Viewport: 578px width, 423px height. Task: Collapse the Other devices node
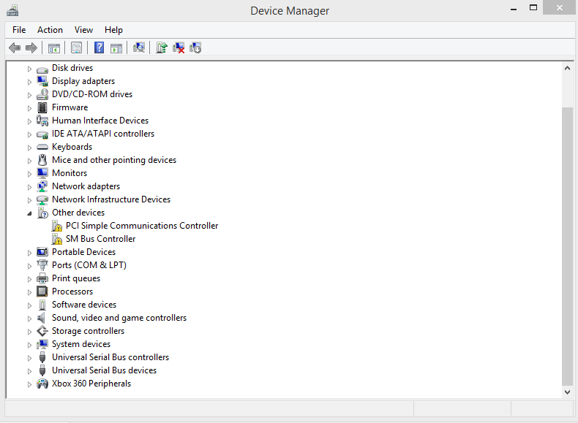(x=29, y=213)
